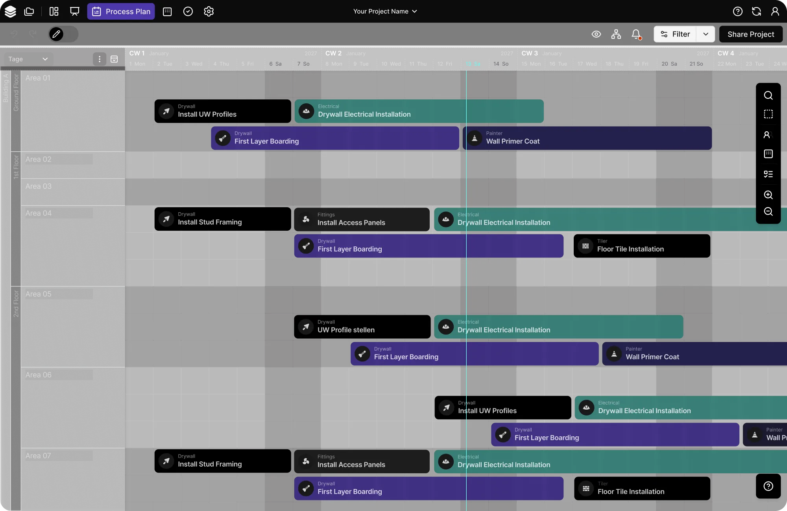
Task: Click the person/resources icon in side toolbar
Action: [x=768, y=135]
